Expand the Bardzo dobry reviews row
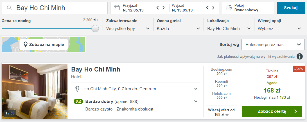Viewport: 307px width, 122px height. click(196, 101)
